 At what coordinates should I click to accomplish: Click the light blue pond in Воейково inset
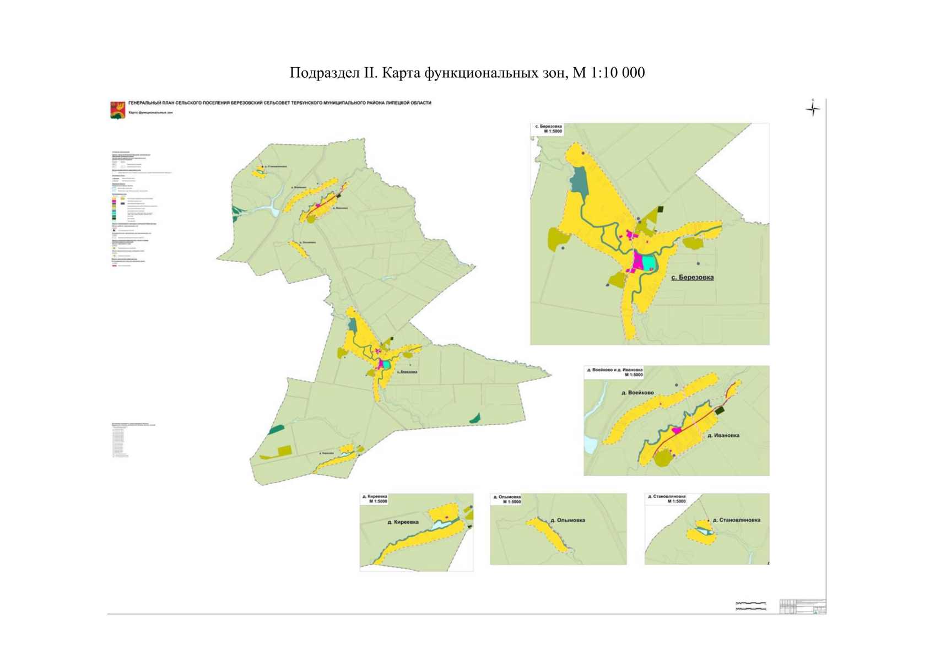pyautogui.click(x=590, y=445)
